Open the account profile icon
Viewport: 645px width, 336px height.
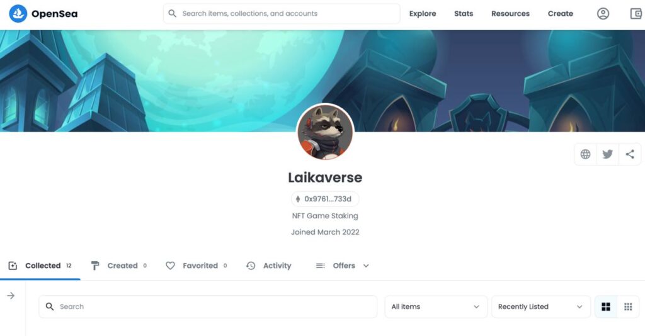(x=603, y=14)
